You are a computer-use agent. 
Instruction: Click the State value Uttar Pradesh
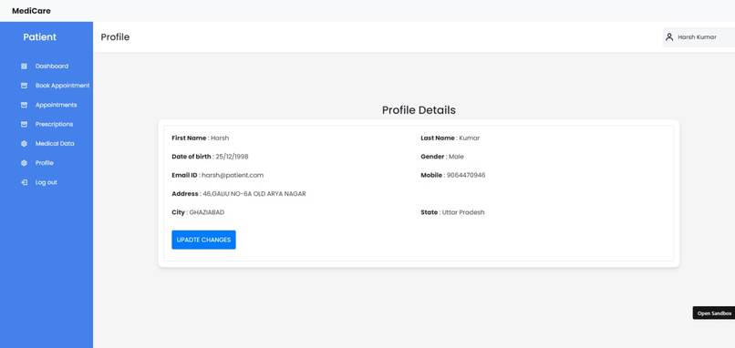coord(463,212)
